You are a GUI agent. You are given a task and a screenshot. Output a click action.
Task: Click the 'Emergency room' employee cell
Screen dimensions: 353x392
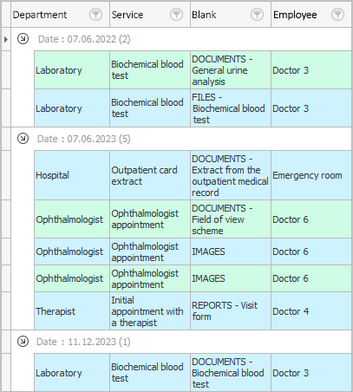click(x=311, y=175)
